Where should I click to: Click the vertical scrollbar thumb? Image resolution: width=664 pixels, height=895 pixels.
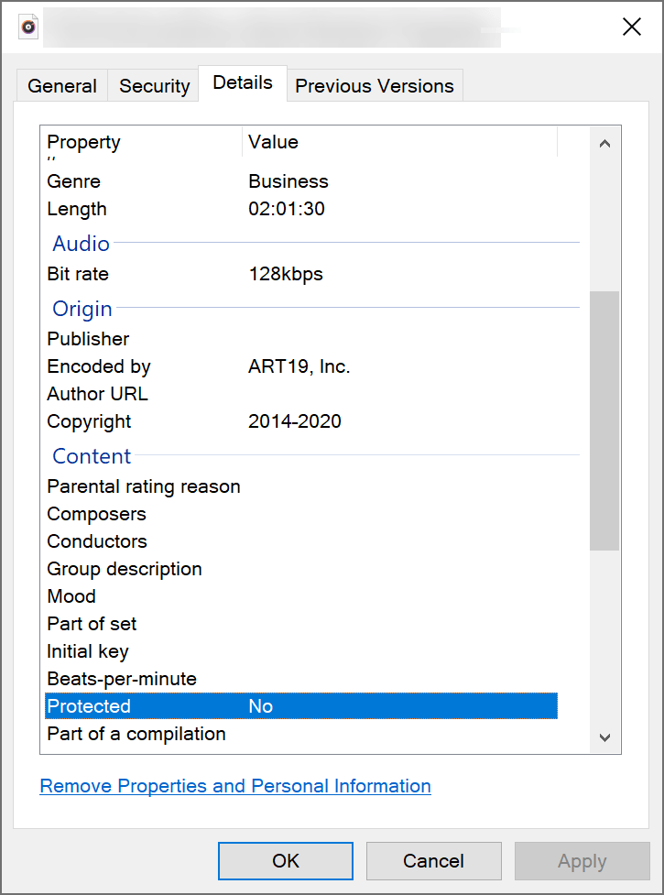pos(604,420)
